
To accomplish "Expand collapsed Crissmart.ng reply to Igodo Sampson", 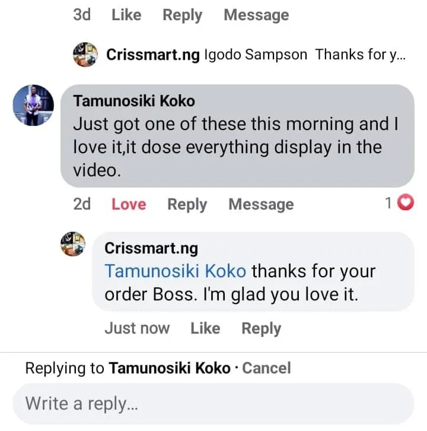I will [255, 55].
